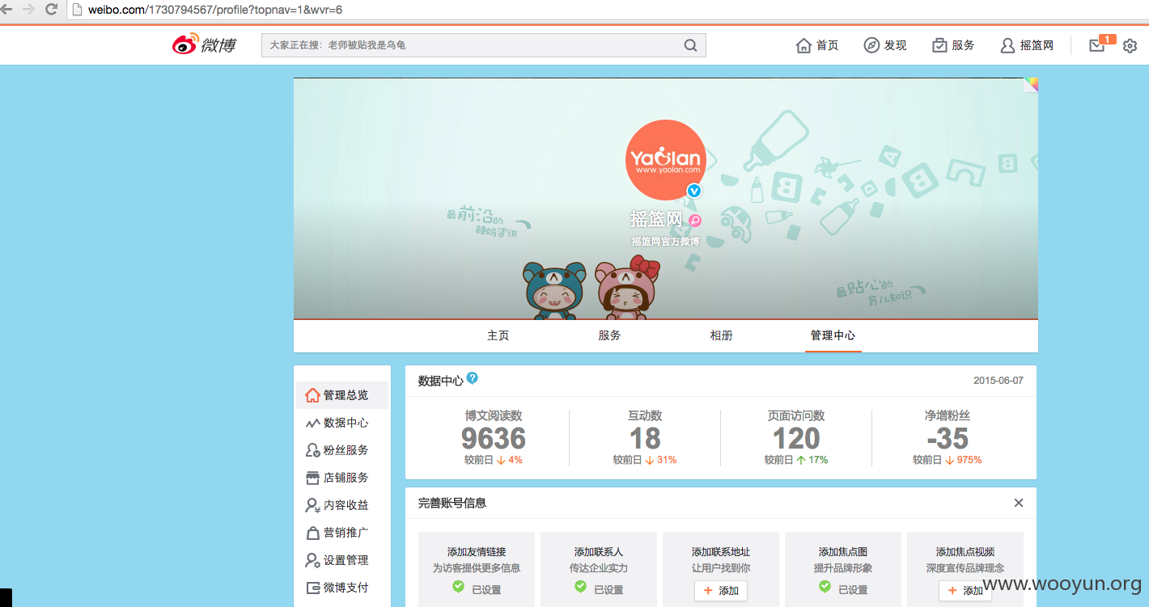Click the browser reload button
The width and height of the screenshot is (1149, 607).
click(x=51, y=10)
